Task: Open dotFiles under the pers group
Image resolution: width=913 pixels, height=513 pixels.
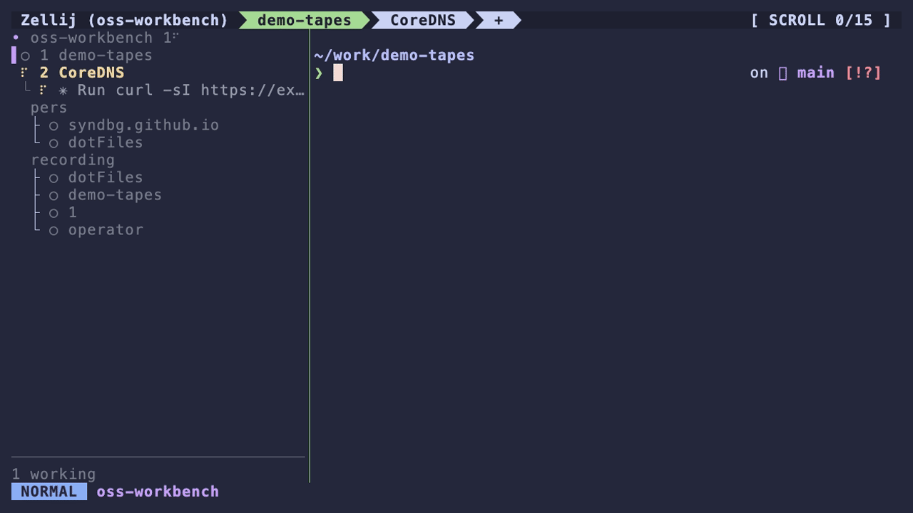Action: 106,142
